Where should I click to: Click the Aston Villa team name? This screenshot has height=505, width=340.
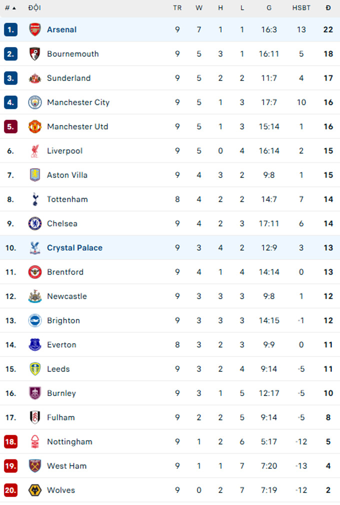click(x=67, y=175)
